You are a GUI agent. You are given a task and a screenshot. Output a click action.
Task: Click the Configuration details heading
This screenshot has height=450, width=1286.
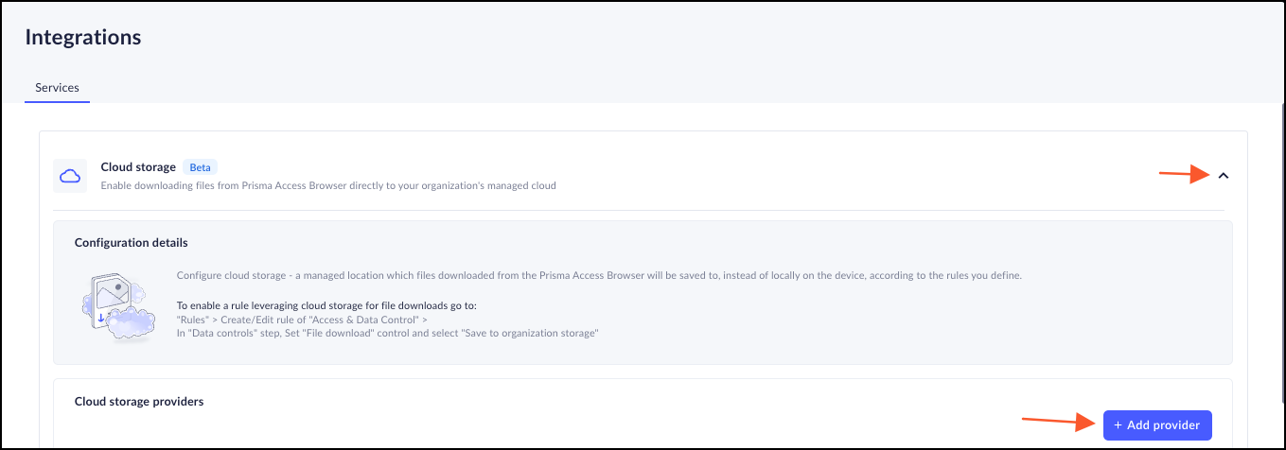tap(132, 243)
